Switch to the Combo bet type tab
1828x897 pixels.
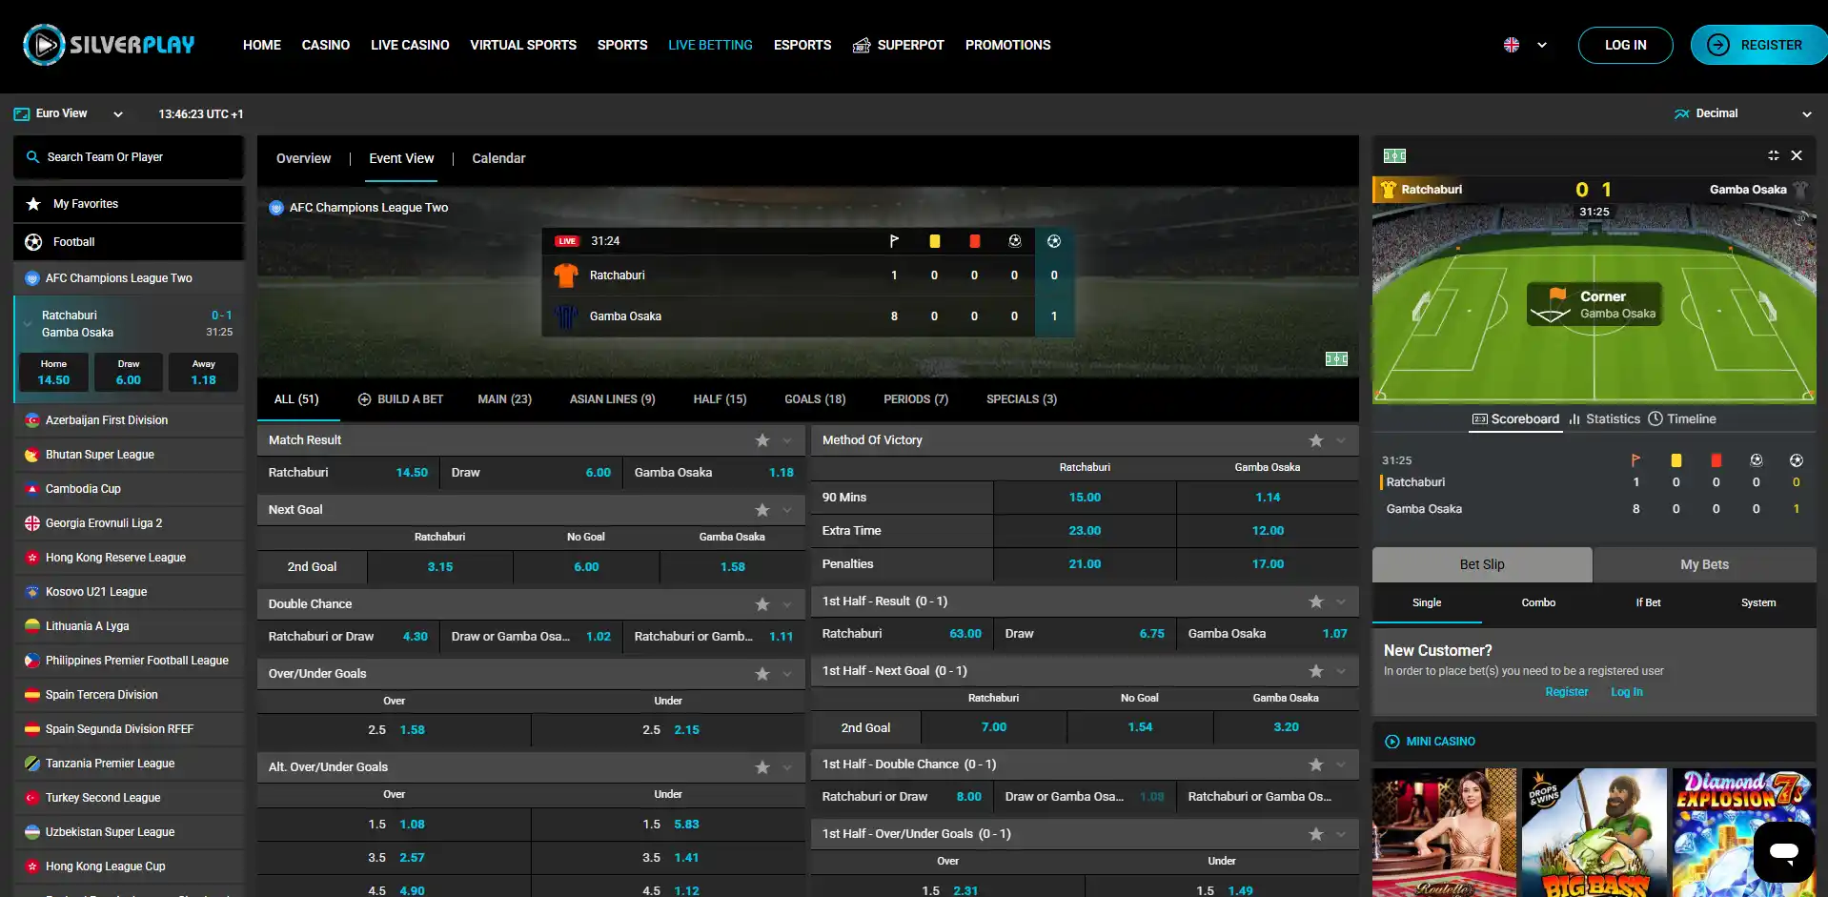point(1538,603)
